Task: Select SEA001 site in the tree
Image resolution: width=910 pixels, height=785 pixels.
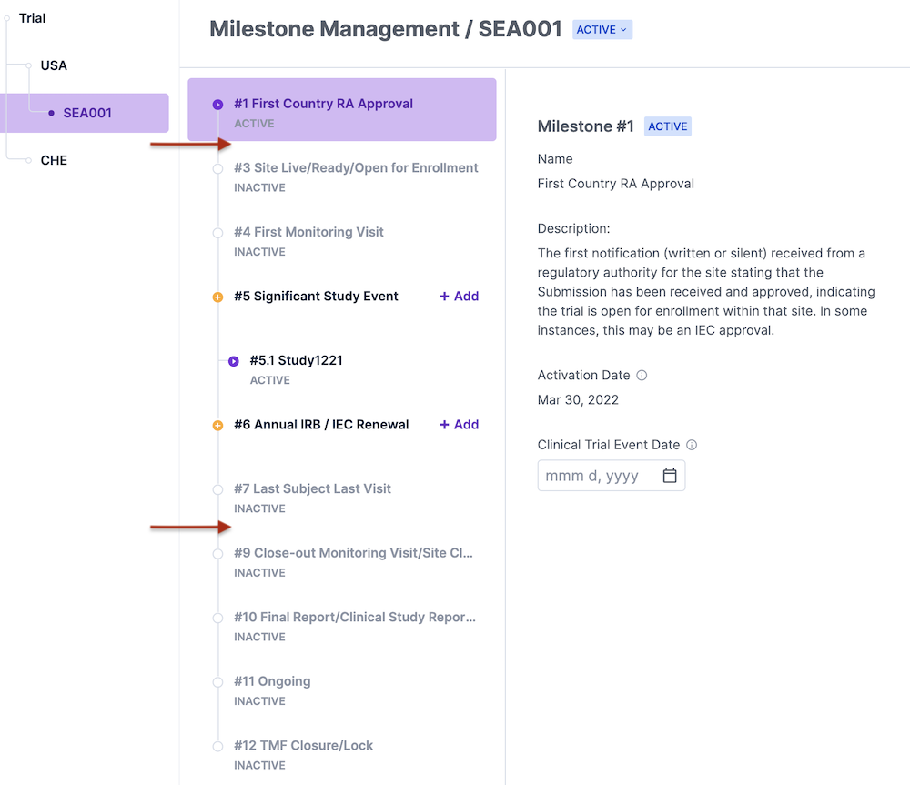Action: tap(87, 113)
